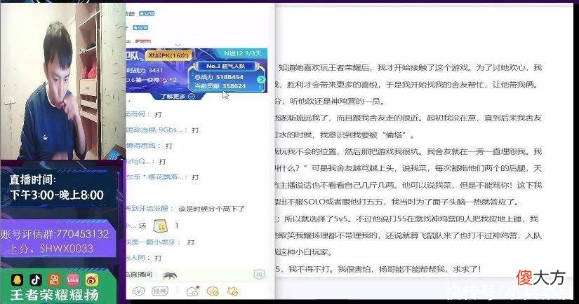Click the username 东京*樱花飘落...
The height and width of the screenshot is (304, 579).
[x=154, y=177]
